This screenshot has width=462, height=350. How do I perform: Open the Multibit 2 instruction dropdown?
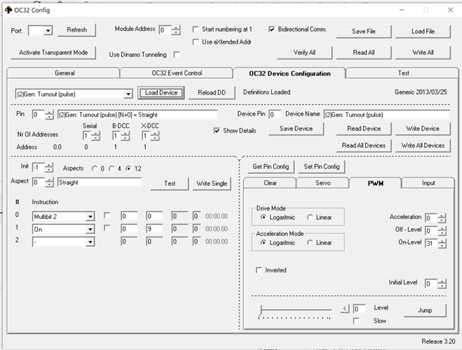pos(90,216)
